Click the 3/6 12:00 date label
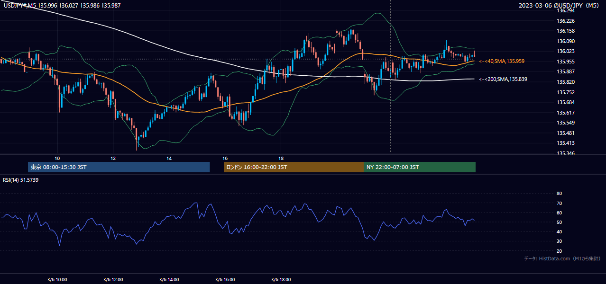606x284 pixels. point(113,279)
